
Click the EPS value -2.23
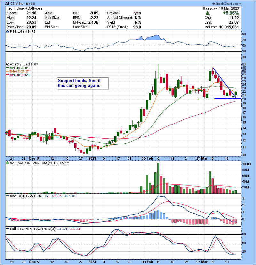pos(94,18)
